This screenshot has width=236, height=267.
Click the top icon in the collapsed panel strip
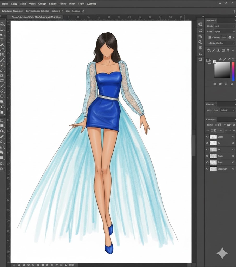pyautogui.click(x=200, y=24)
